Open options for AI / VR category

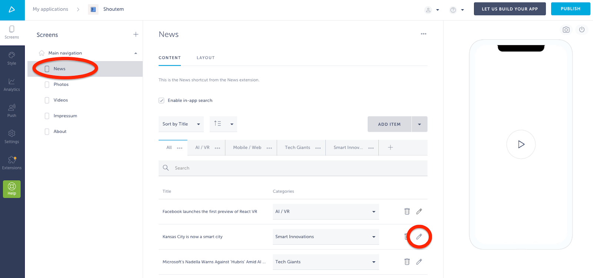pyautogui.click(x=218, y=148)
